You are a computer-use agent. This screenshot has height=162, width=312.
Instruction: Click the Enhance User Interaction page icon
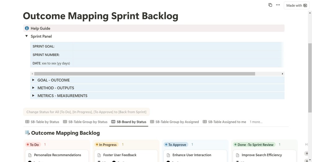tap(168, 155)
